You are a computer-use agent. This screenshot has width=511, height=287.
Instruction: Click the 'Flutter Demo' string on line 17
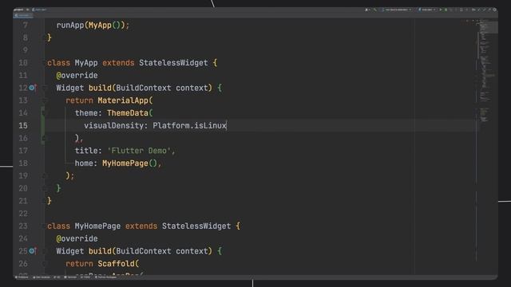pyautogui.click(x=139, y=151)
